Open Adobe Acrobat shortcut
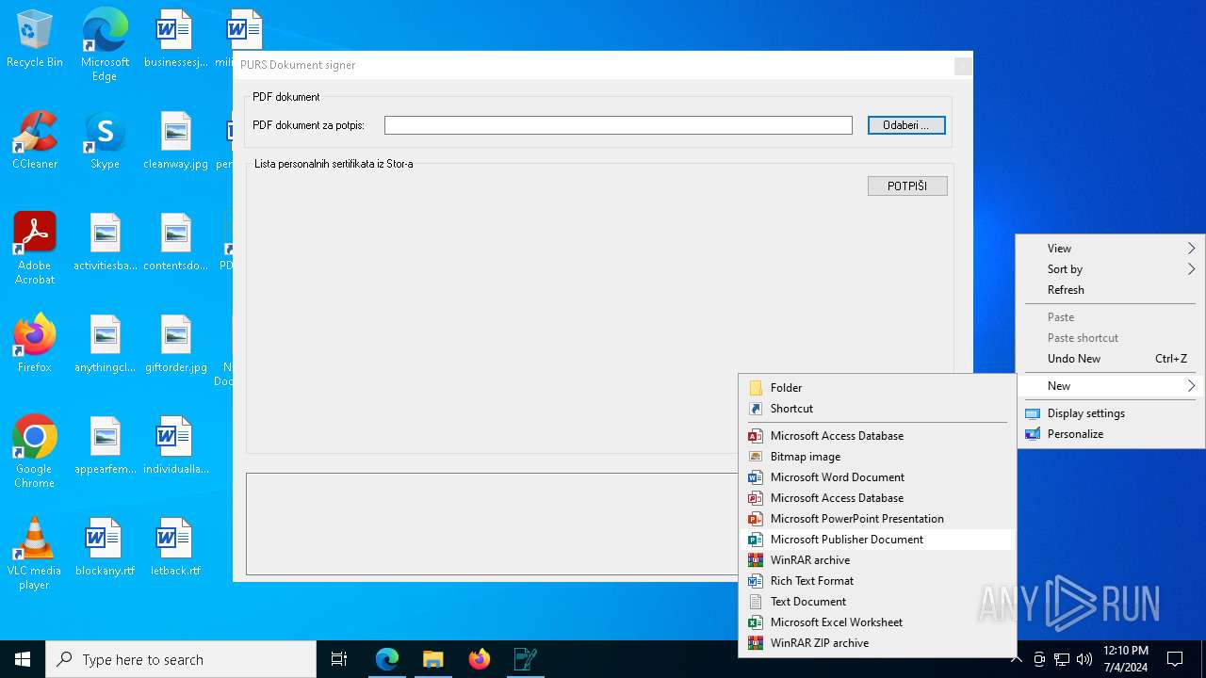The width and height of the screenshot is (1206, 678). 35,249
